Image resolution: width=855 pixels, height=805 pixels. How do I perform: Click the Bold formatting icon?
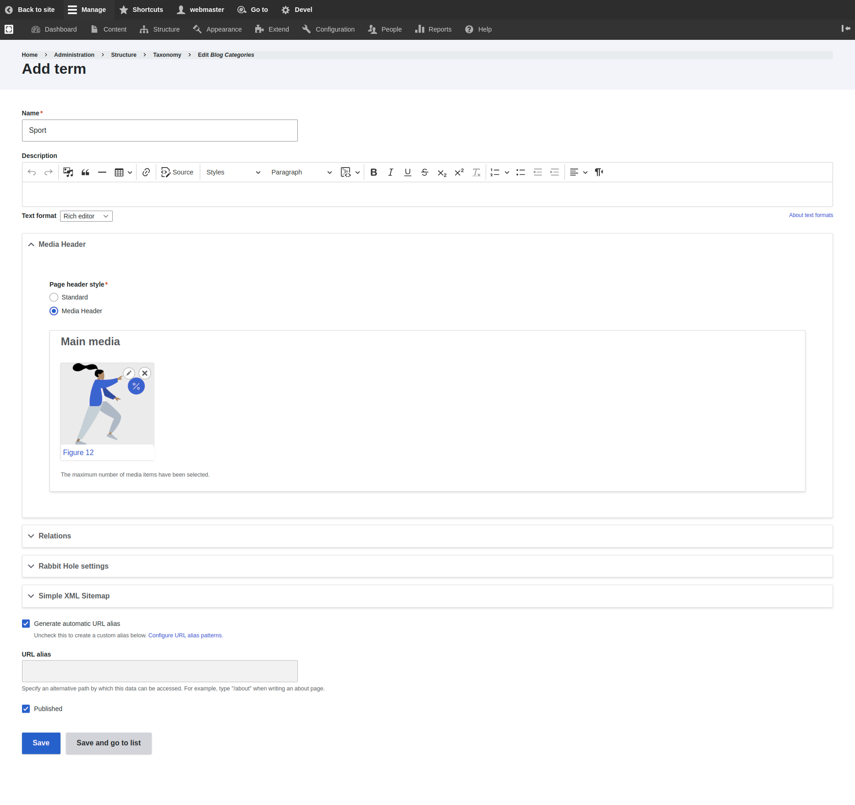coord(373,172)
